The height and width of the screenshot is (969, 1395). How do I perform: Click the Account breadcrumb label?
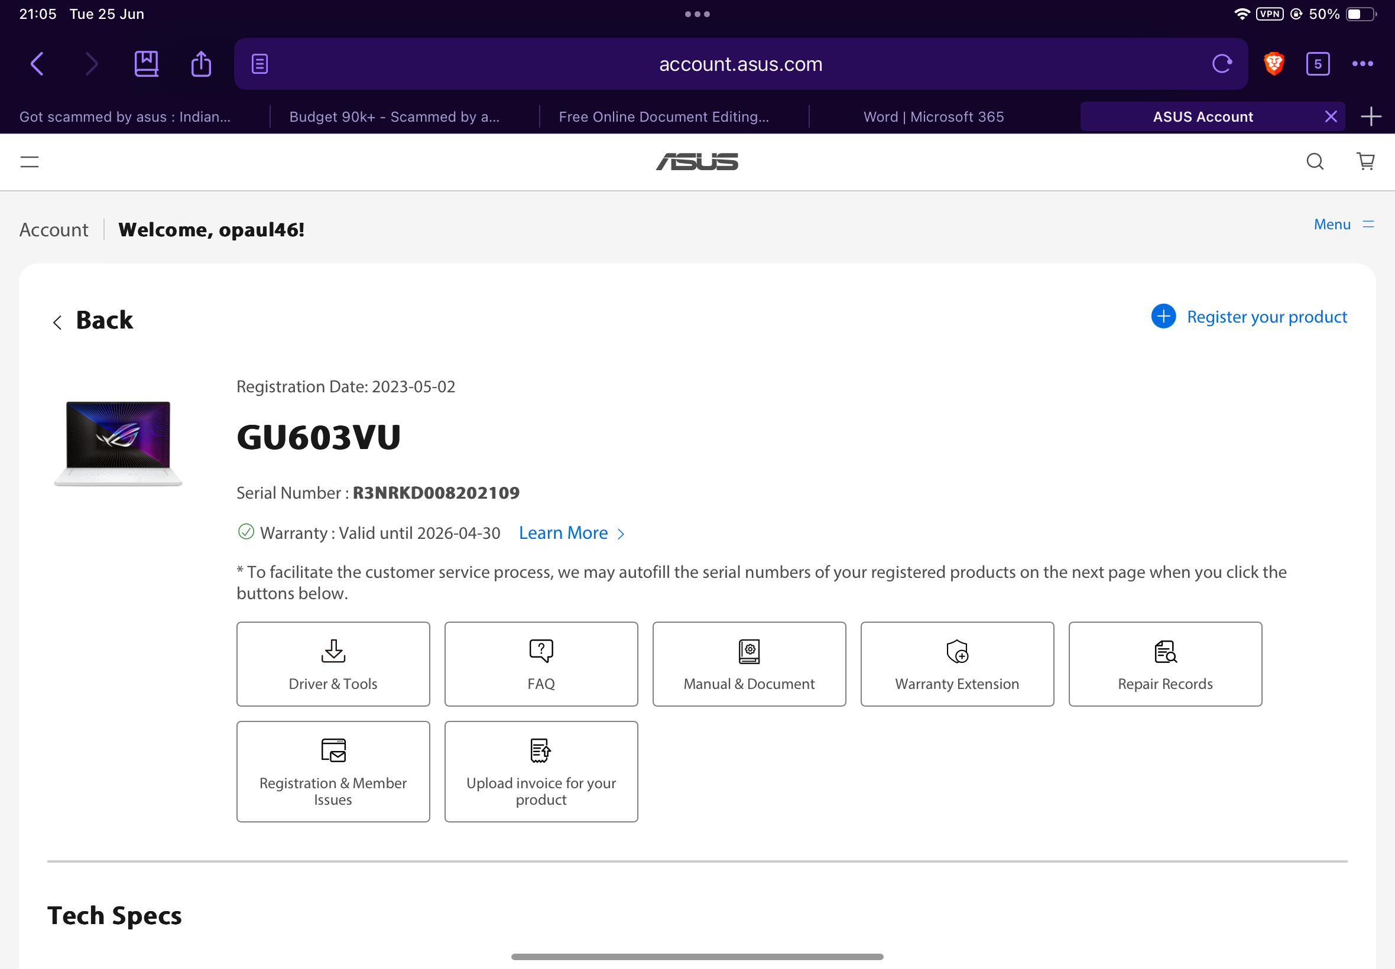pos(53,229)
